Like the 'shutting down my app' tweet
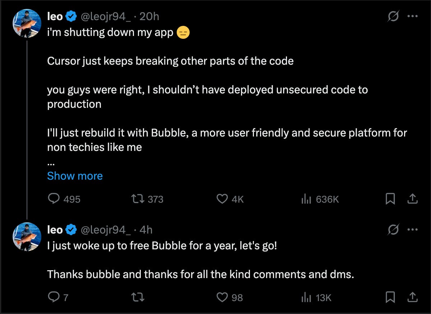This screenshot has height=314, width=431. tap(222, 199)
